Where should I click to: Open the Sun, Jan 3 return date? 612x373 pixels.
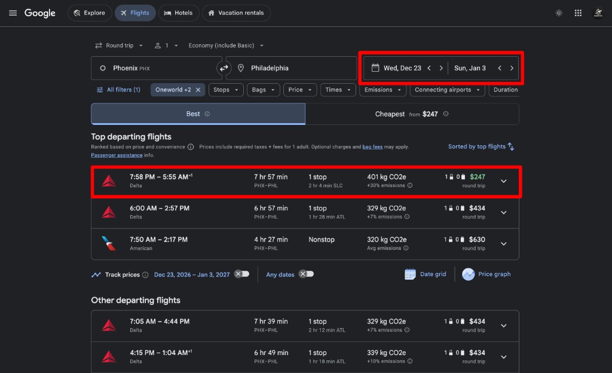pyautogui.click(x=470, y=68)
